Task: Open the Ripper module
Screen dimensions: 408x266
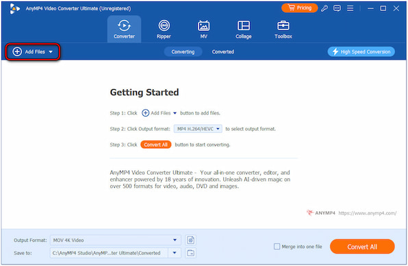Action: coord(164,29)
